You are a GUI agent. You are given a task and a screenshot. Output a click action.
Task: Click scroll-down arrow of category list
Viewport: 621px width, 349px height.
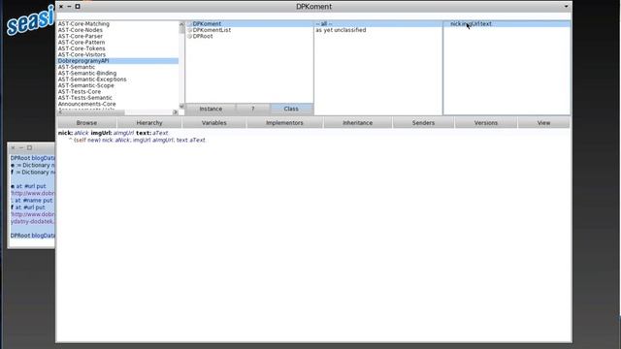[x=181, y=106]
